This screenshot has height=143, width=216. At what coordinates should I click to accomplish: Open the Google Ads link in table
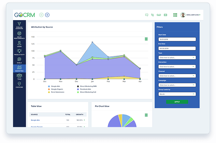tap(35, 120)
